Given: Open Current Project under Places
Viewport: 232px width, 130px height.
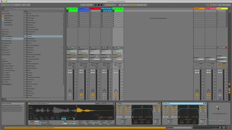Looking at the screenshot, I should (9, 66).
